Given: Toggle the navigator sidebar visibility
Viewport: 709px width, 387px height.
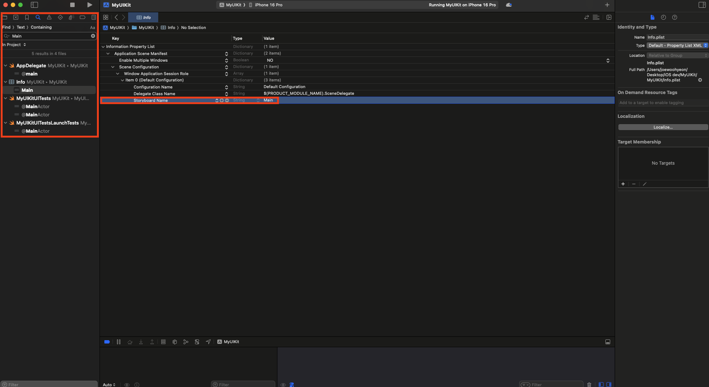Looking at the screenshot, I should click(34, 5).
